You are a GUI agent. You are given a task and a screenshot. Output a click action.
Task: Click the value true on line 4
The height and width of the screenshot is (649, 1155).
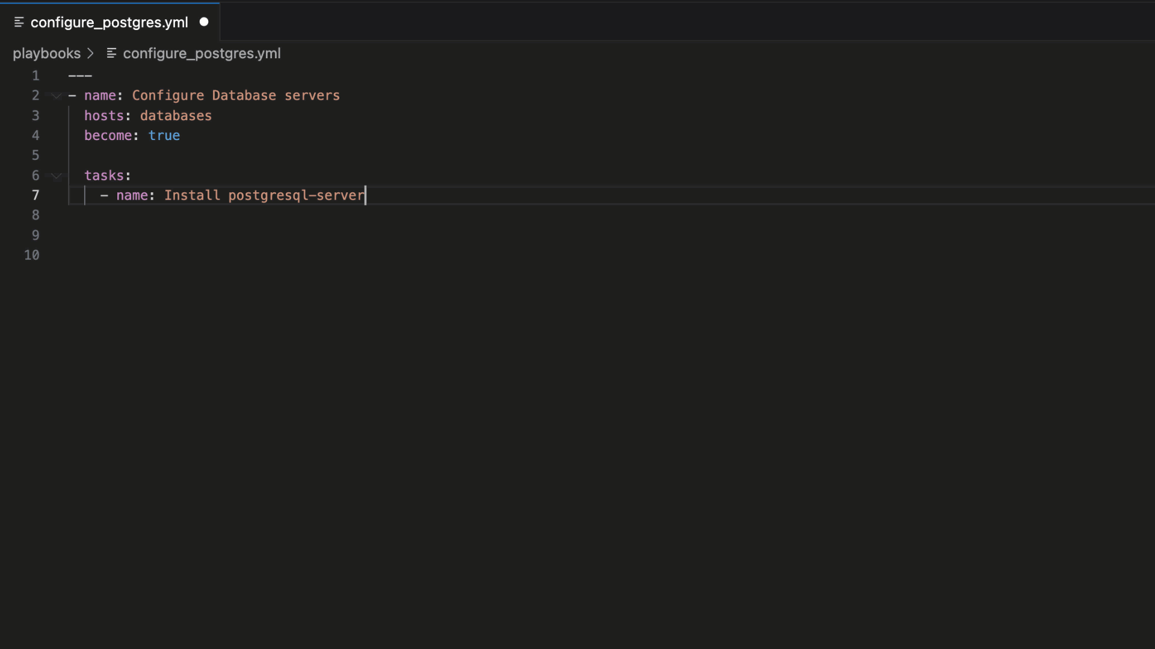(x=164, y=135)
